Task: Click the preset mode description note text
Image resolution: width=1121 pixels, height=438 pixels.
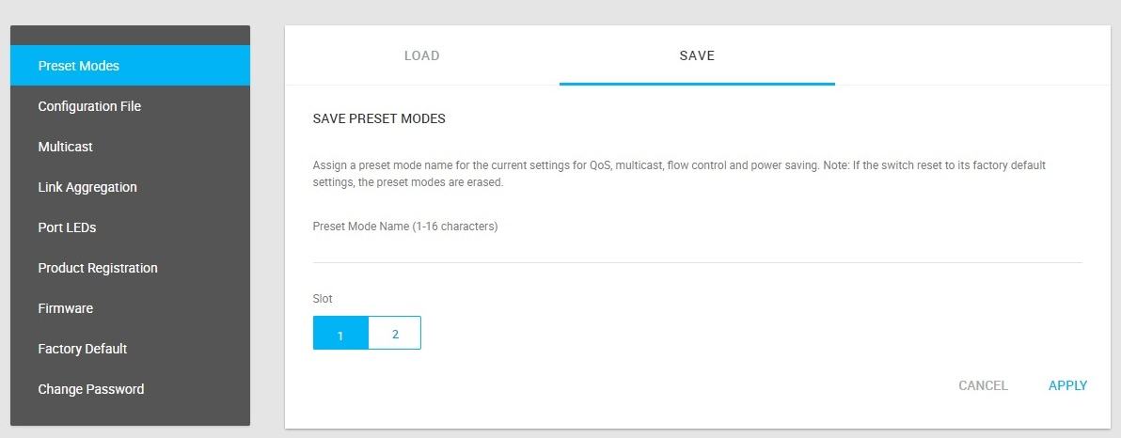Action: tap(679, 174)
